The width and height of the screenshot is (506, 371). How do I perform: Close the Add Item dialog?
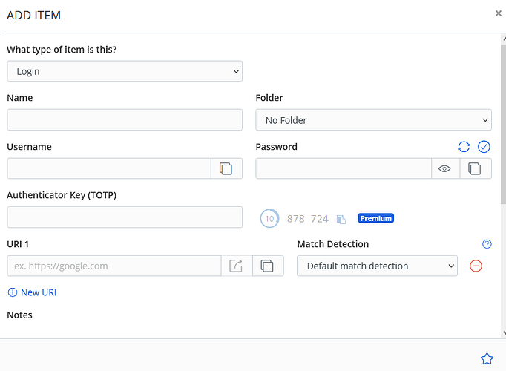pyautogui.click(x=498, y=13)
